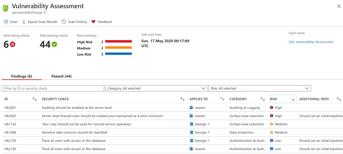Switch to the Findings (6) tab
Screen dimensions: 343x154
22,76
